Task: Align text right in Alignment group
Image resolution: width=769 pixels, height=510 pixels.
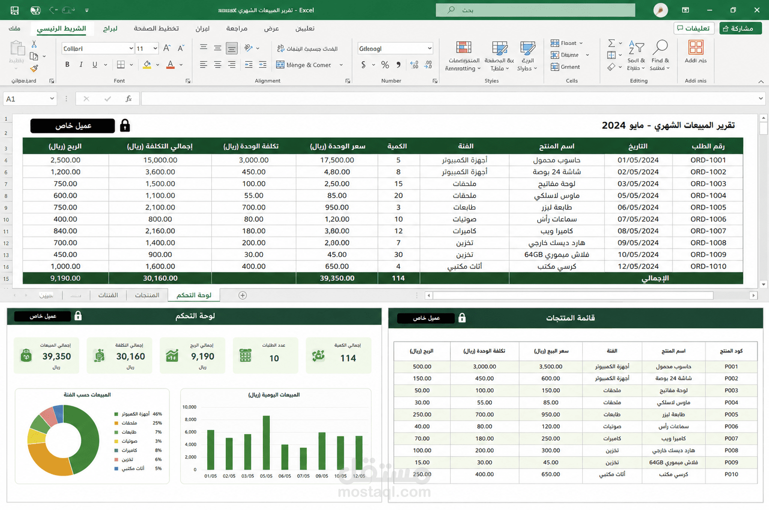Action: tap(231, 64)
